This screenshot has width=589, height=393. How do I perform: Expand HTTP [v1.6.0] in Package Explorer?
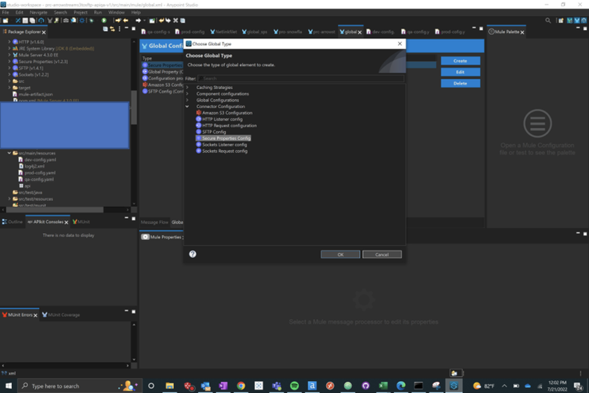10,41
